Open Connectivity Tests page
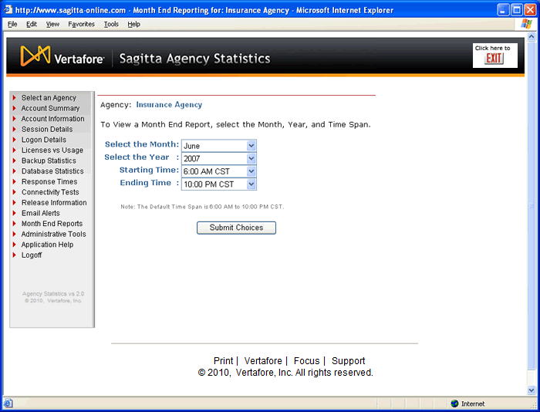Image resolution: width=540 pixels, height=412 pixels. [50, 192]
